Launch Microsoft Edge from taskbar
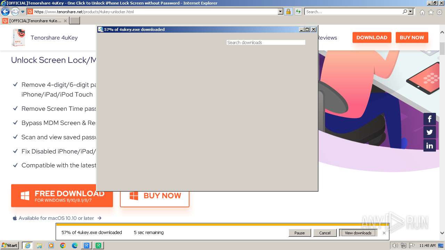This screenshot has height=250, width=445. click(75, 245)
